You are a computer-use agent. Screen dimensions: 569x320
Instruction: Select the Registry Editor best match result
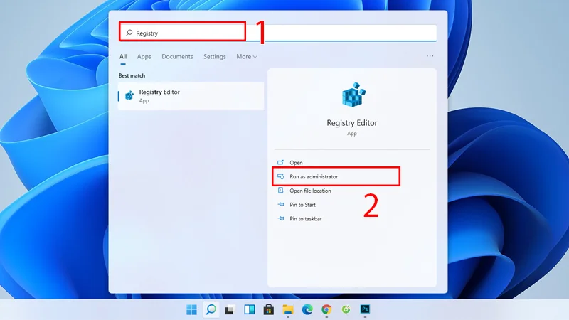coord(191,96)
